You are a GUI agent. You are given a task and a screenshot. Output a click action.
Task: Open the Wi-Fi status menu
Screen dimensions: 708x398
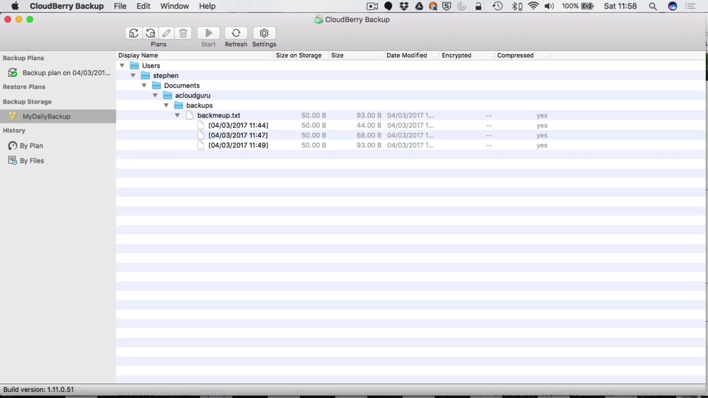(x=533, y=6)
